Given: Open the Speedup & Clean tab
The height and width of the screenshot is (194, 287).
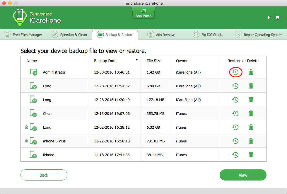Looking at the screenshot, I should (69, 35).
